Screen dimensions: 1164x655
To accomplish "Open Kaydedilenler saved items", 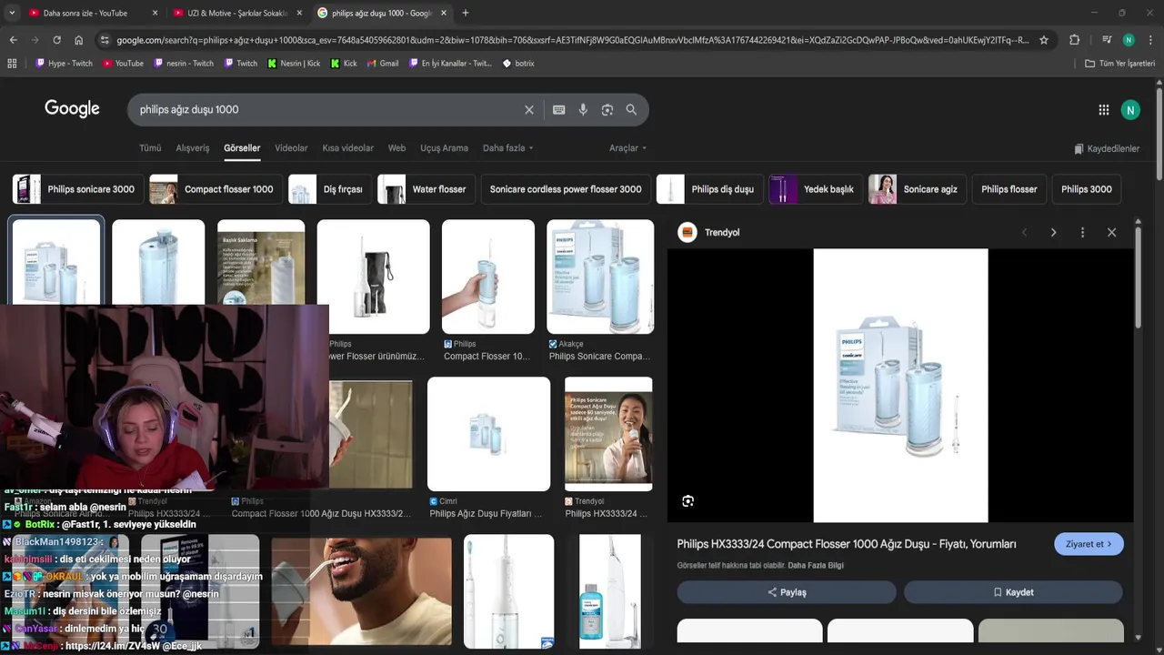I will point(1106,148).
